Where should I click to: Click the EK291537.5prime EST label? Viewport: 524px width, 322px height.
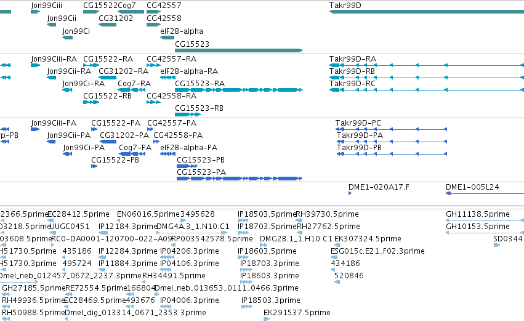click(x=297, y=312)
